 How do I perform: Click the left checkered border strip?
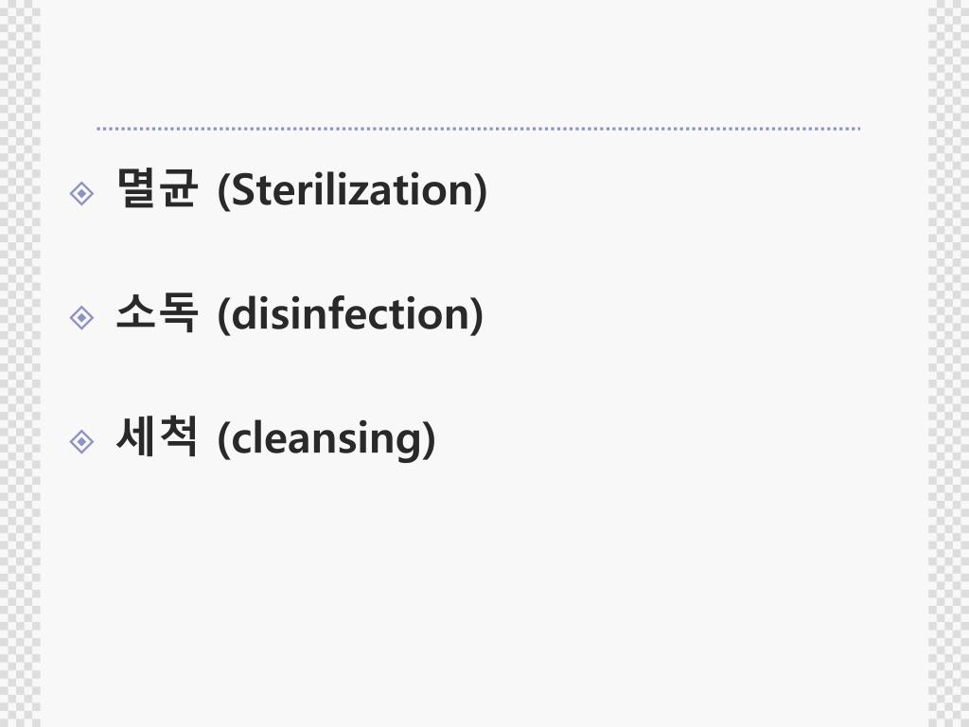click(20, 363)
